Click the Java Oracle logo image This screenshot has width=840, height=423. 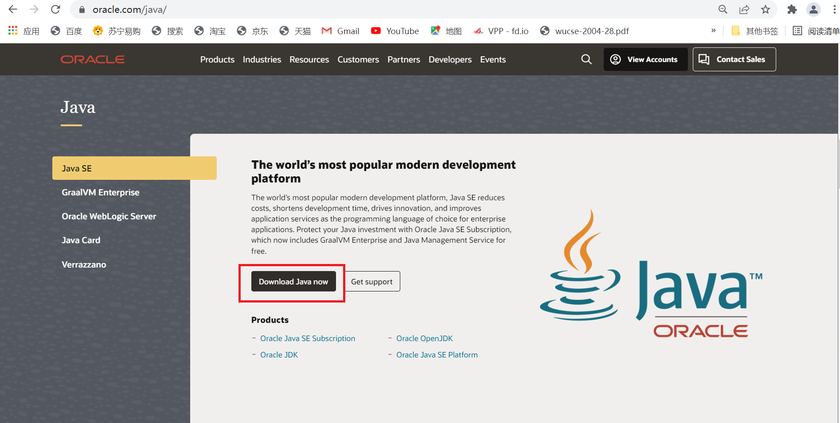coord(651,274)
